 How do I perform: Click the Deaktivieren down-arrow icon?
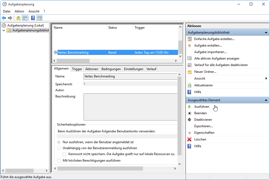click(x=189, y=120)
